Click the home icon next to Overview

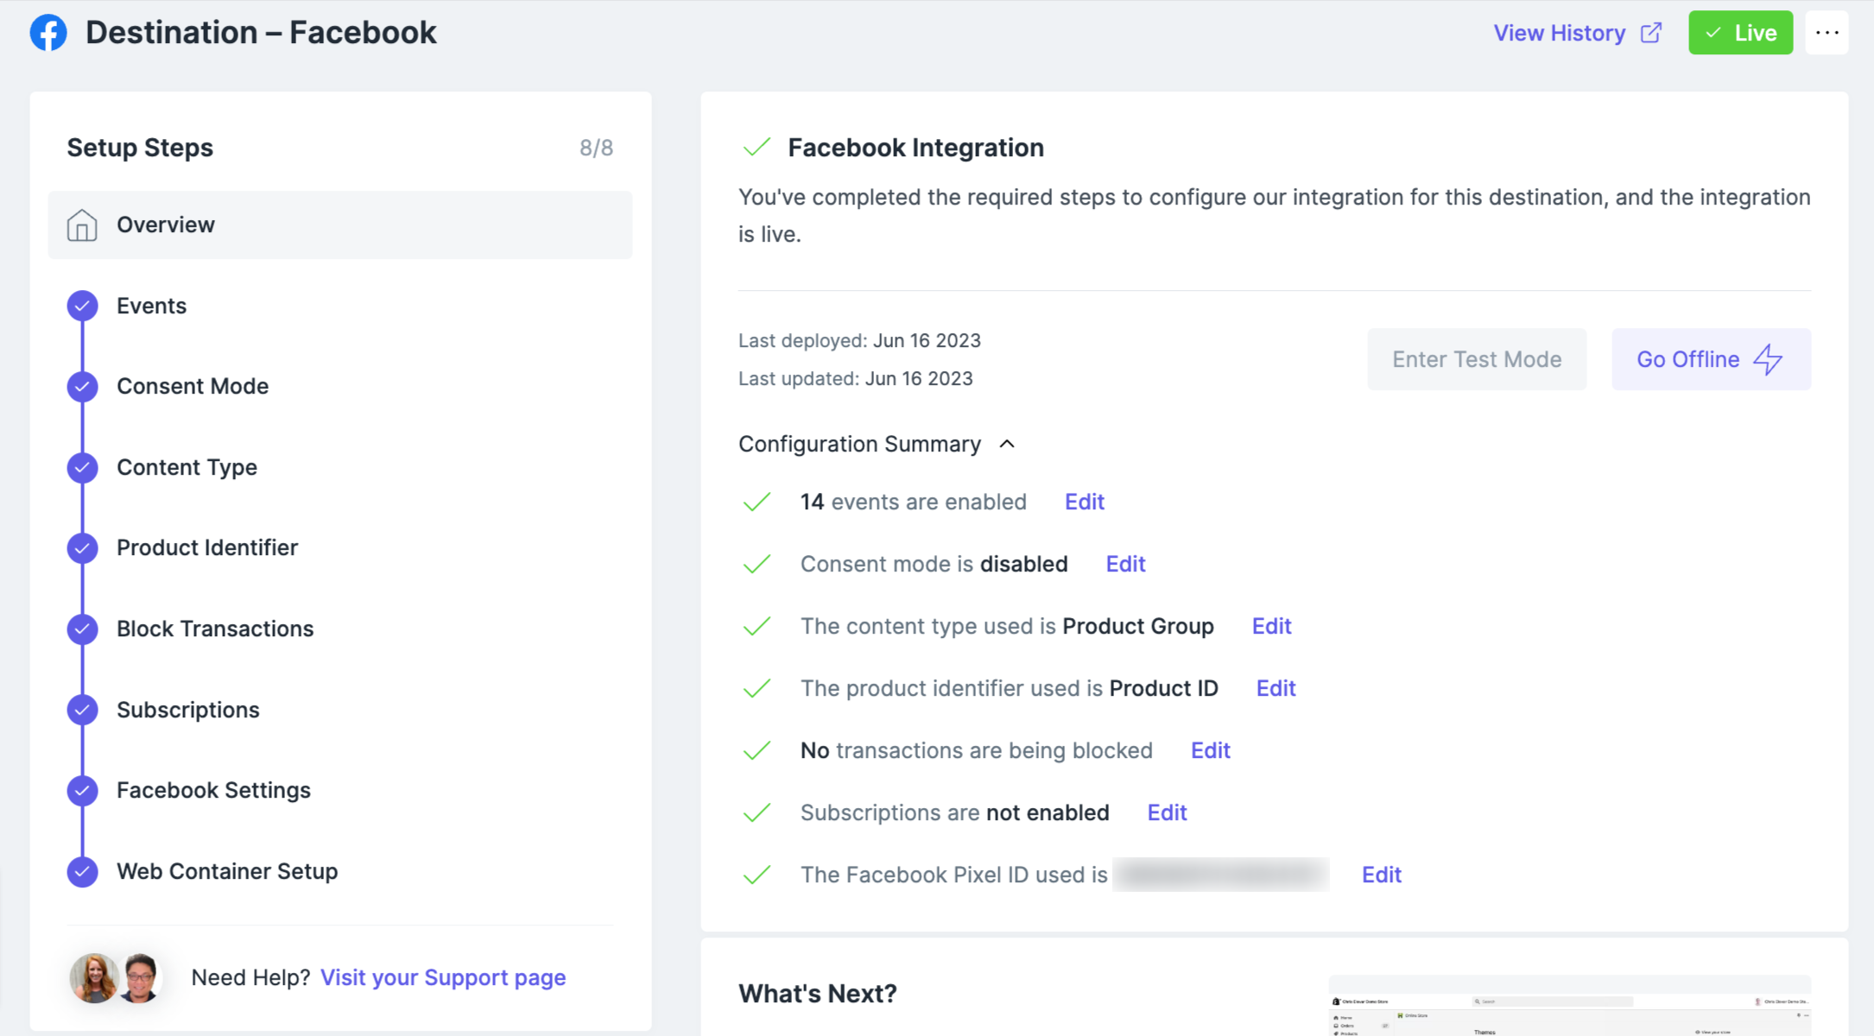[x=82, y=225]
